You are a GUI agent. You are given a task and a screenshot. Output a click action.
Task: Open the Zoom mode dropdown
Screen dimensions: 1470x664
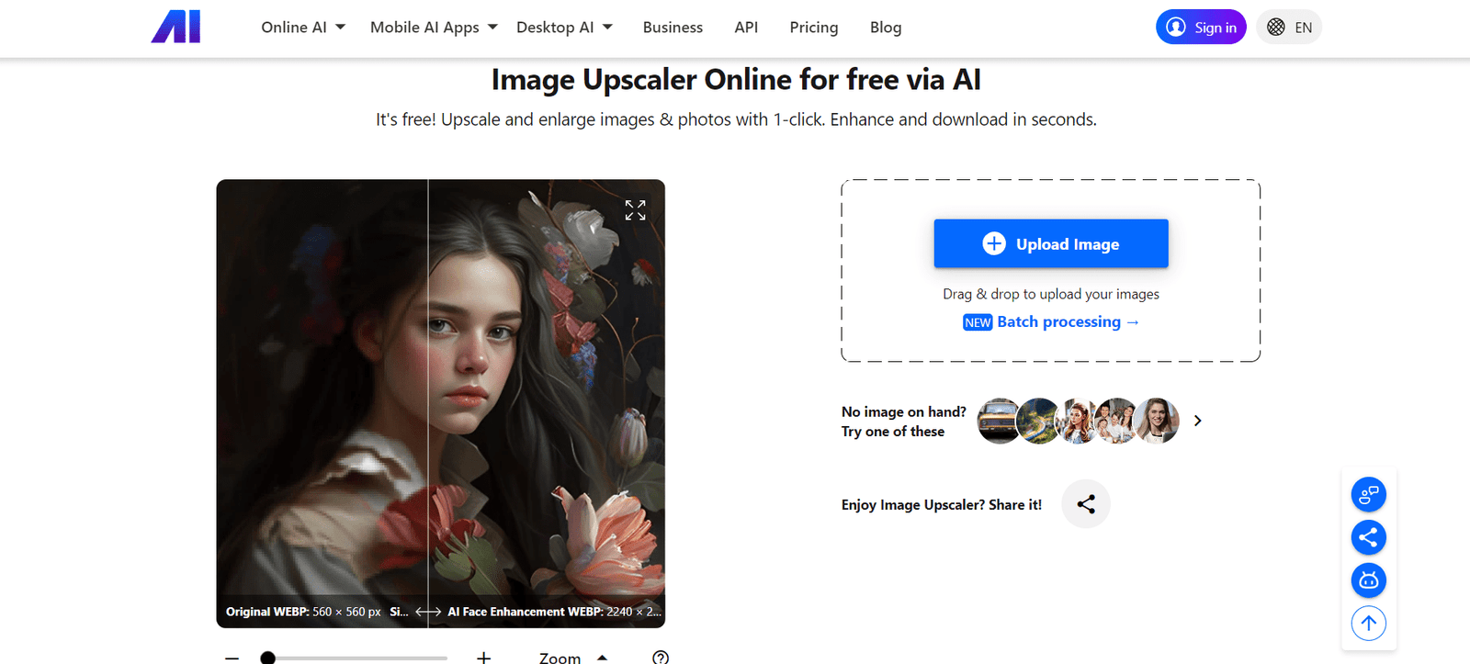click(573, 658)
